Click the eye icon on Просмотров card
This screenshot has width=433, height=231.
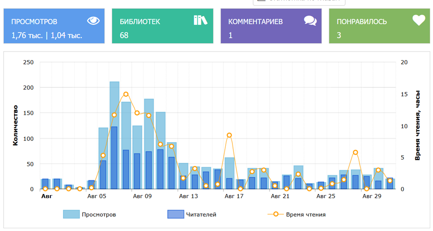pos(93,20)
